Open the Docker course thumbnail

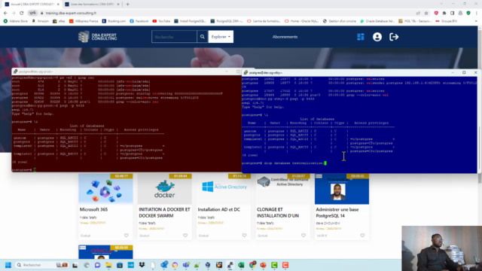[164, 189]
